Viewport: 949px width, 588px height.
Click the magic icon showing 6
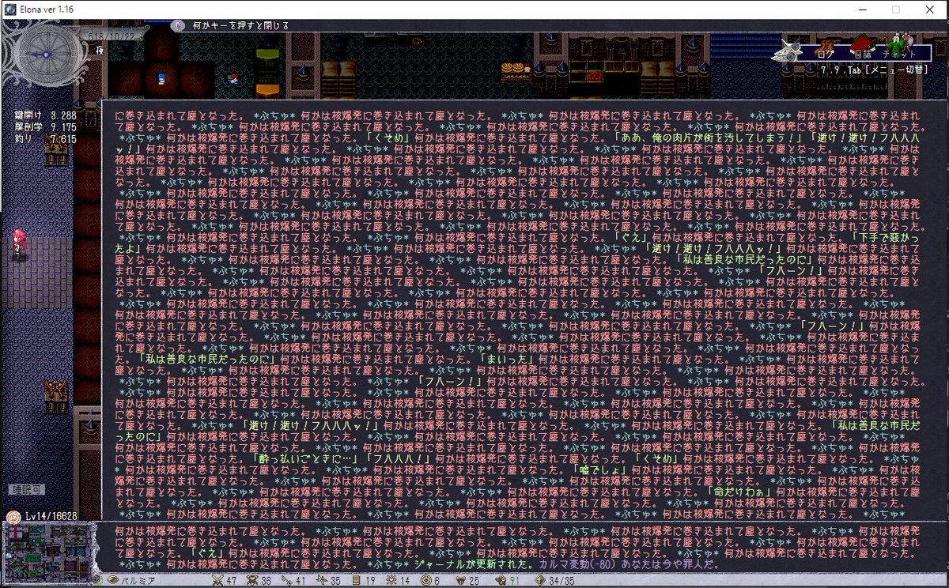[x=425, y=581]
